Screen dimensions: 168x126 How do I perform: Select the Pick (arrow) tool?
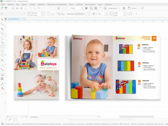point(2,19)
